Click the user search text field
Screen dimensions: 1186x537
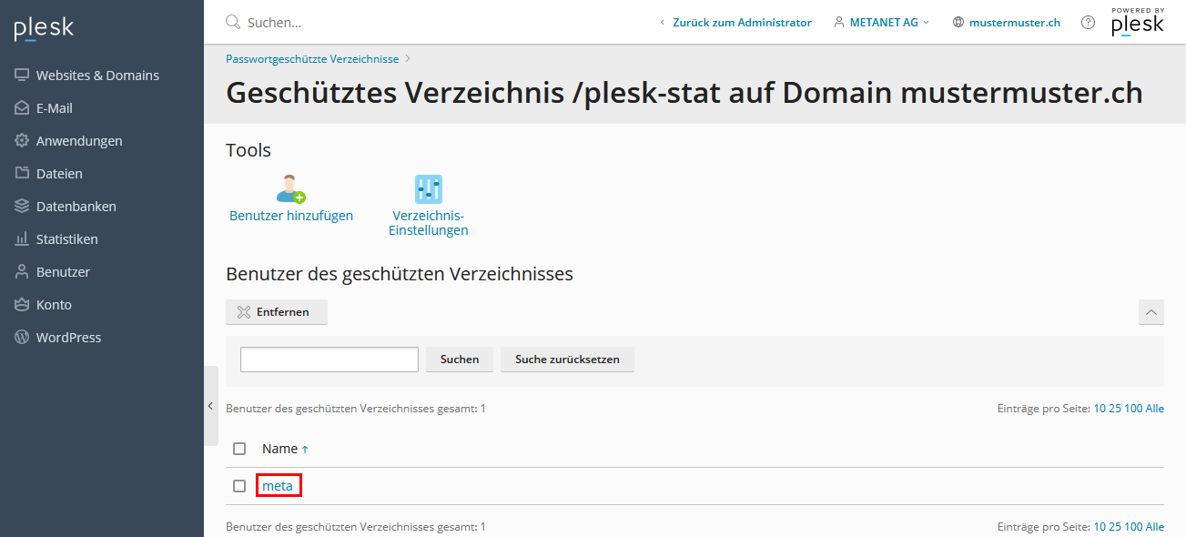coord(329,360)
